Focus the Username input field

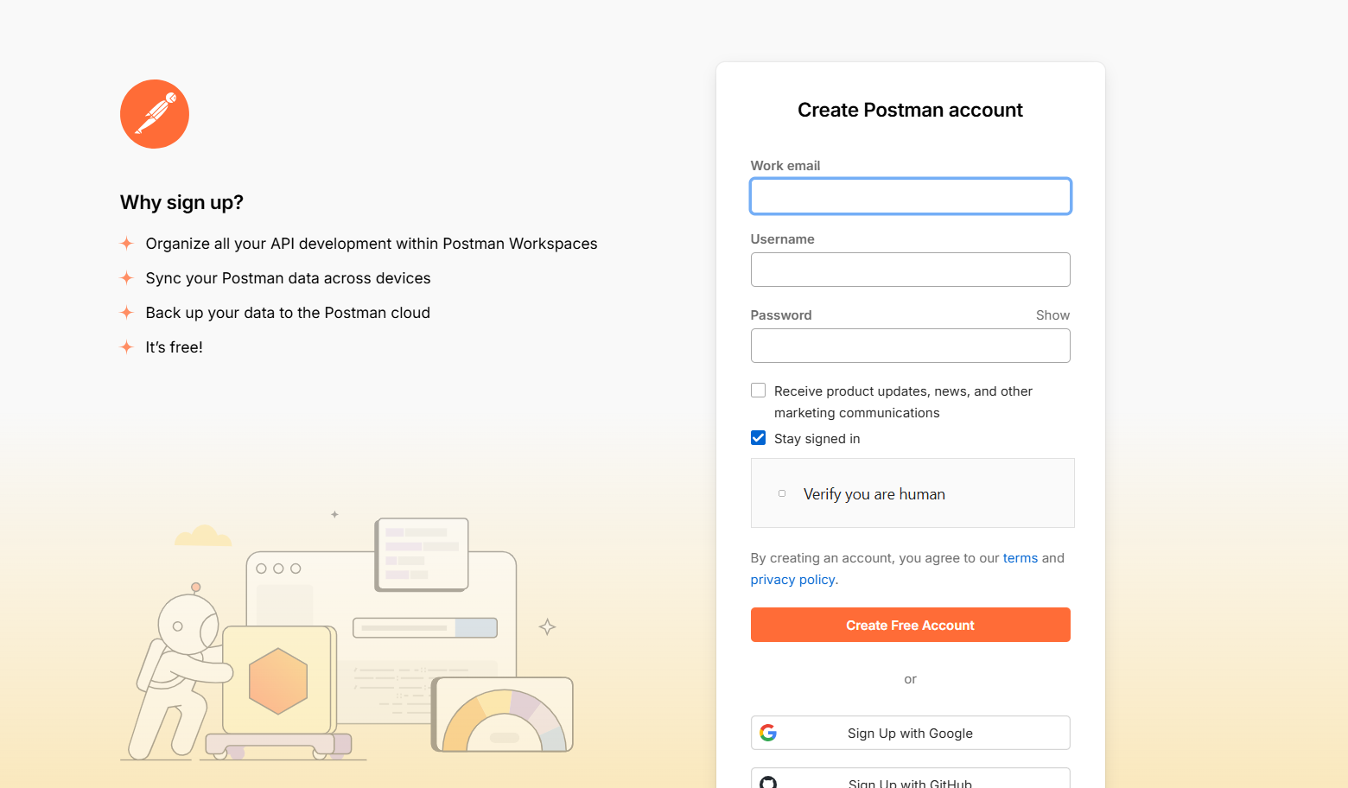pos(910,269)
